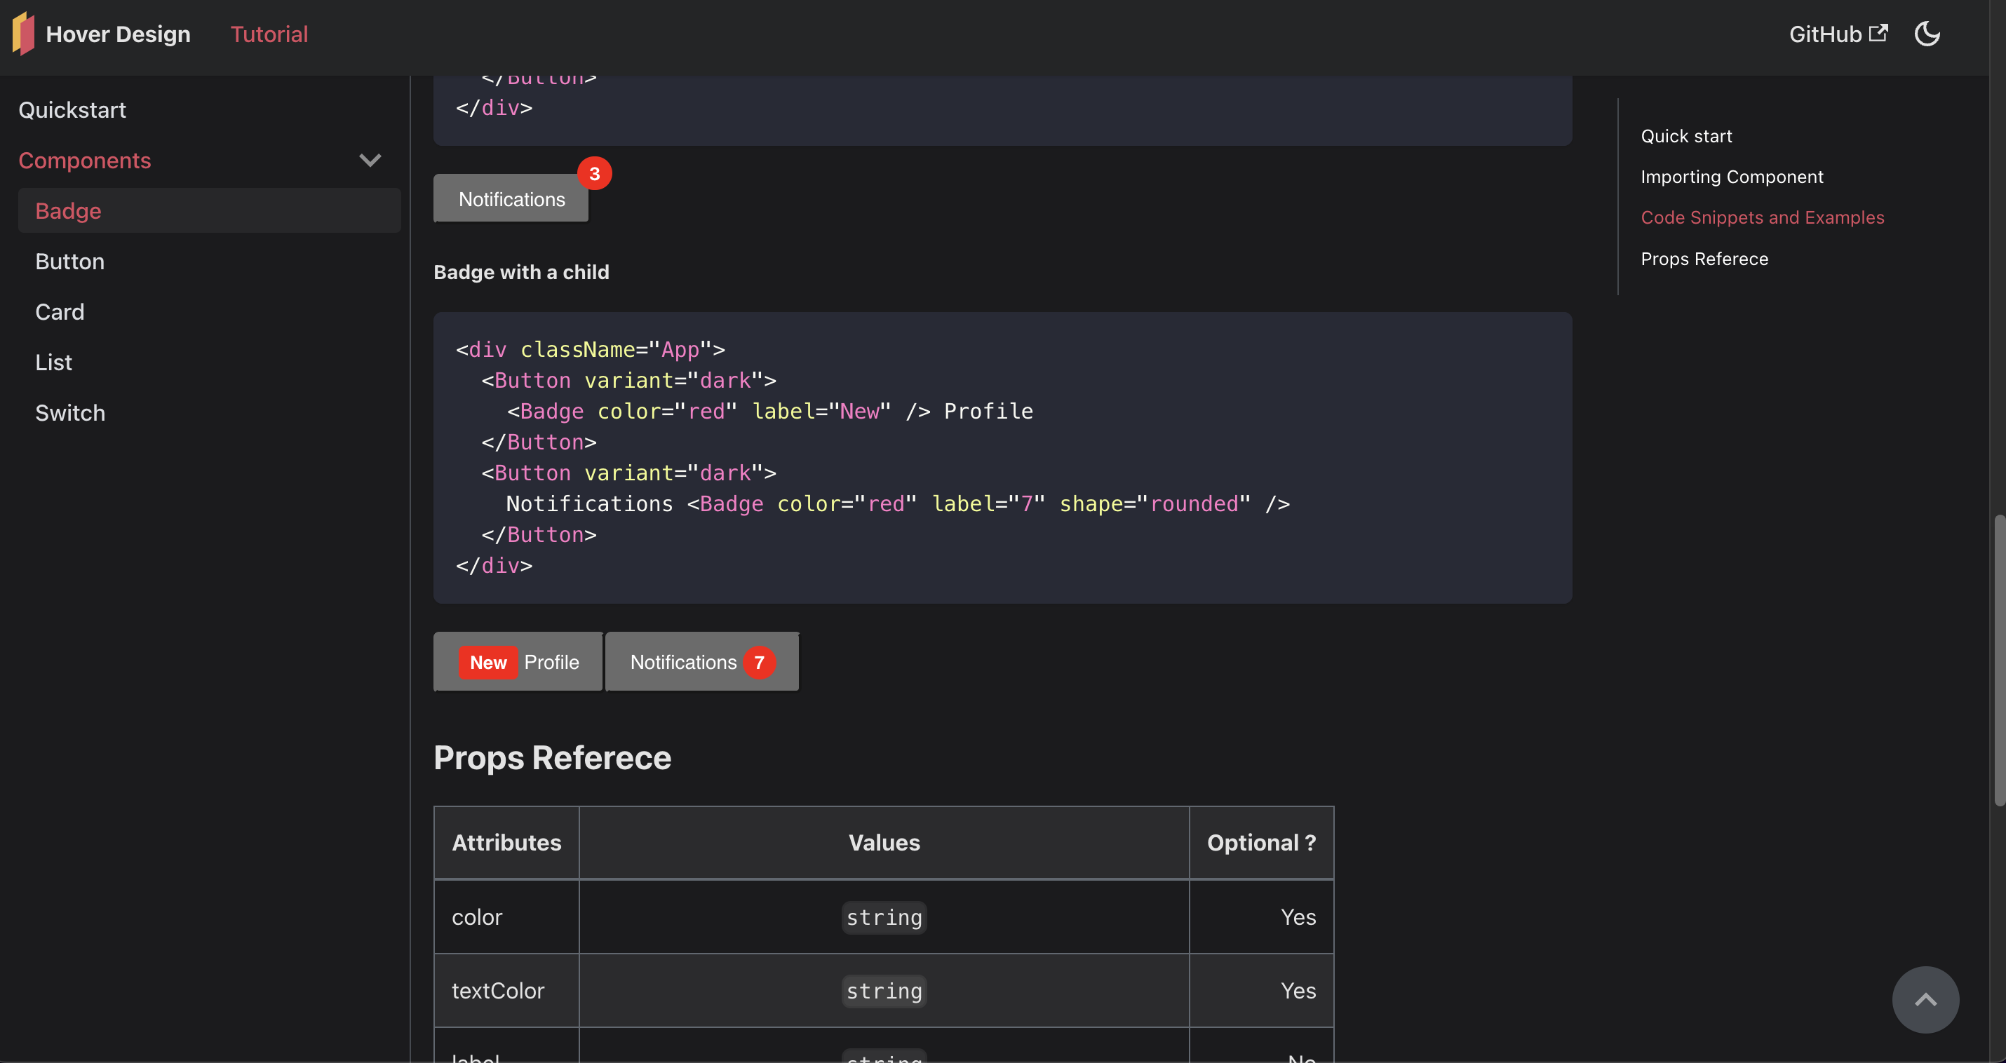
Task: Click the Profile demo button
Action: tap(551, 662)
